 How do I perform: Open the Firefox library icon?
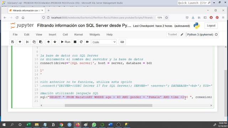coord(199,17)
